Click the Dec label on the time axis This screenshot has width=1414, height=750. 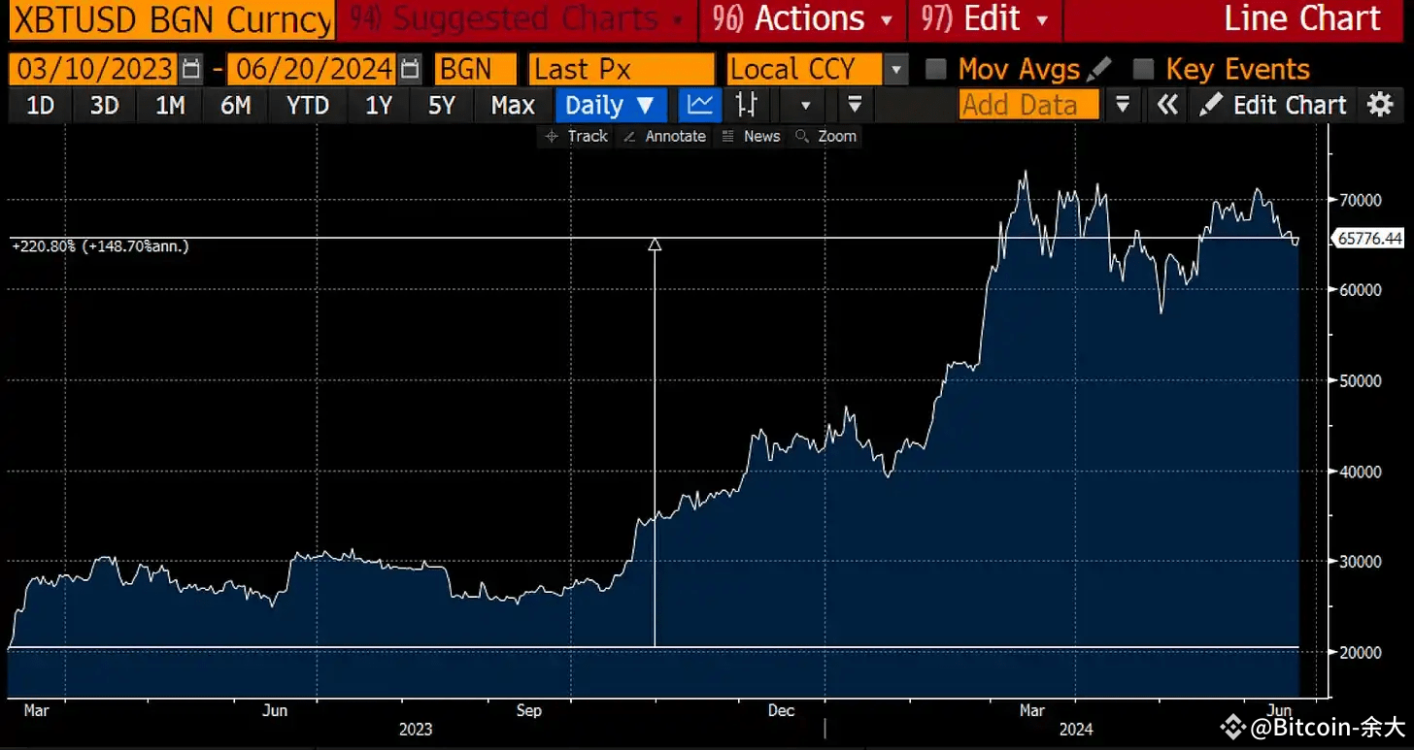pos(782,710)
